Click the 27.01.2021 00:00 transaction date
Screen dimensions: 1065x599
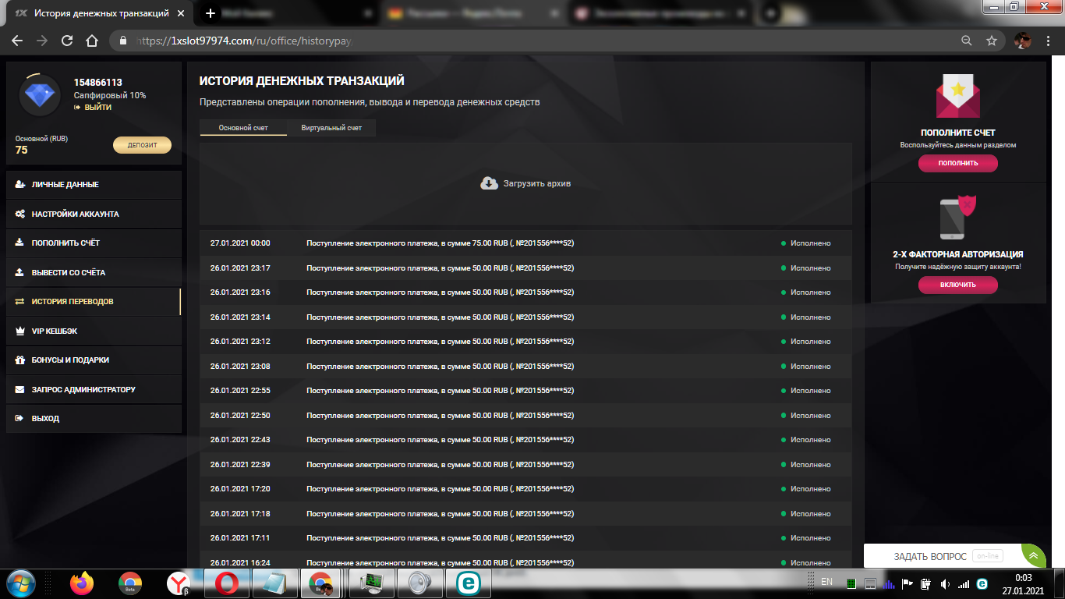(x=240, y=243)
